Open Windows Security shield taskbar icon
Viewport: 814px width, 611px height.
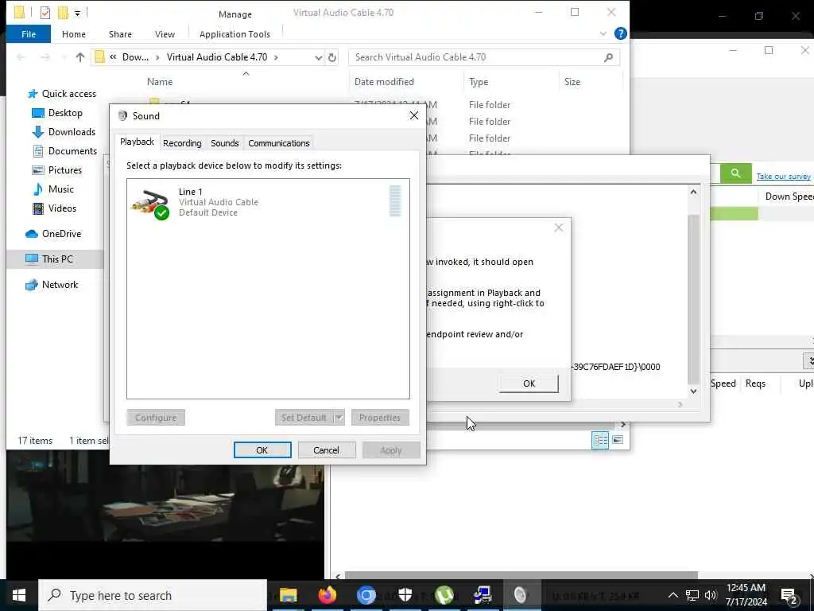pyautogui.click(x=405, y=595)
